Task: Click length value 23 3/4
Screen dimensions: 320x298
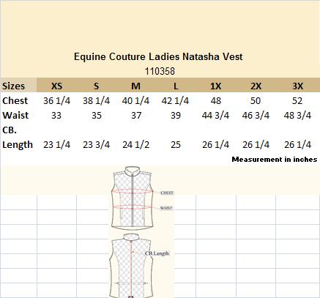Action: [x=97, y=145]
